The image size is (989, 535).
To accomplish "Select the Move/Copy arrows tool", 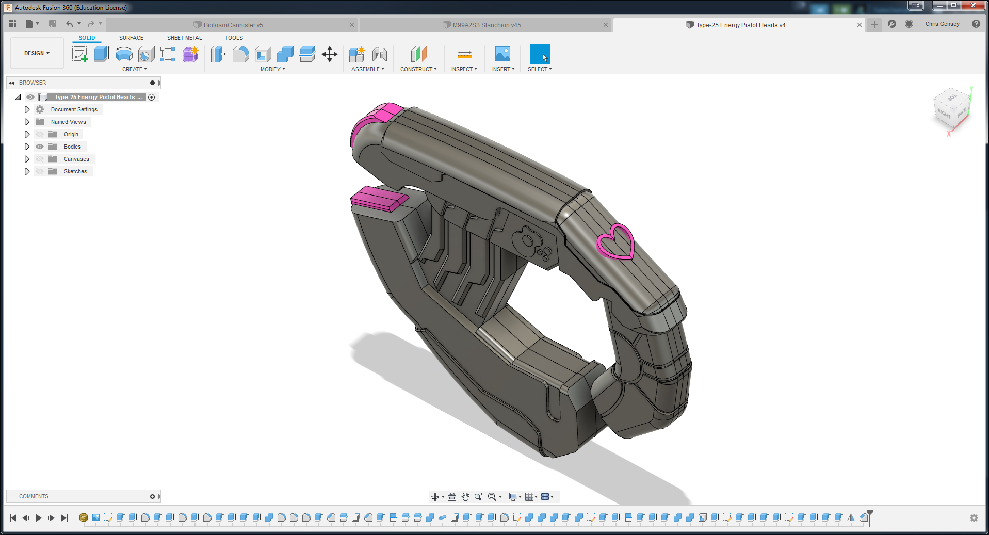I will (x=329, y=54).
